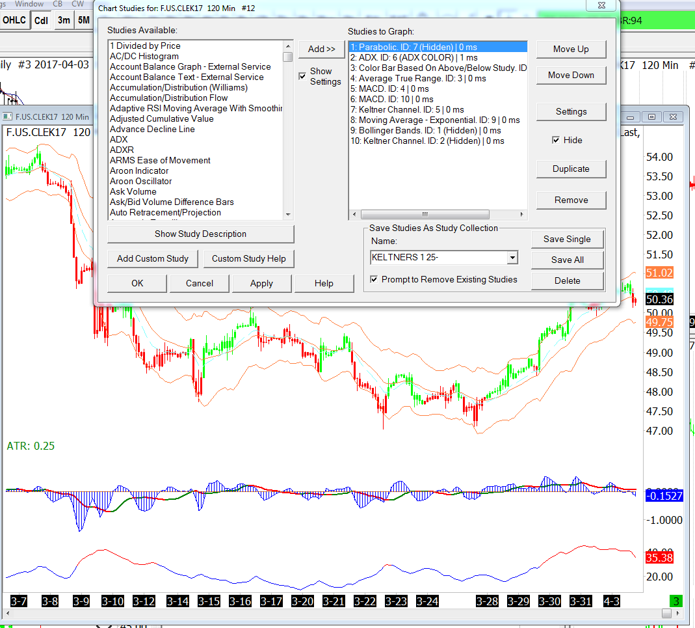Screen dimensions: 695x628
Task: Select 'Ask Volume' study
Action: [133, 192]
